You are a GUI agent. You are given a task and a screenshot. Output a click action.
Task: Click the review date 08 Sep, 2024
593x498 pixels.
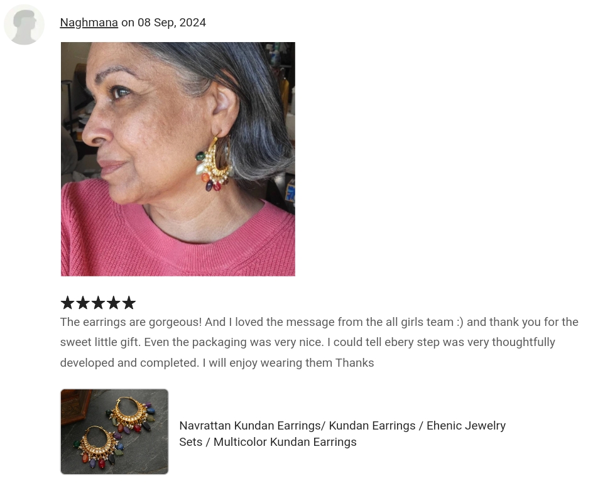tap(171, 23)
